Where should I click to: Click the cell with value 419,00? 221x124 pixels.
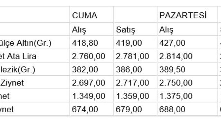point(135,43)
